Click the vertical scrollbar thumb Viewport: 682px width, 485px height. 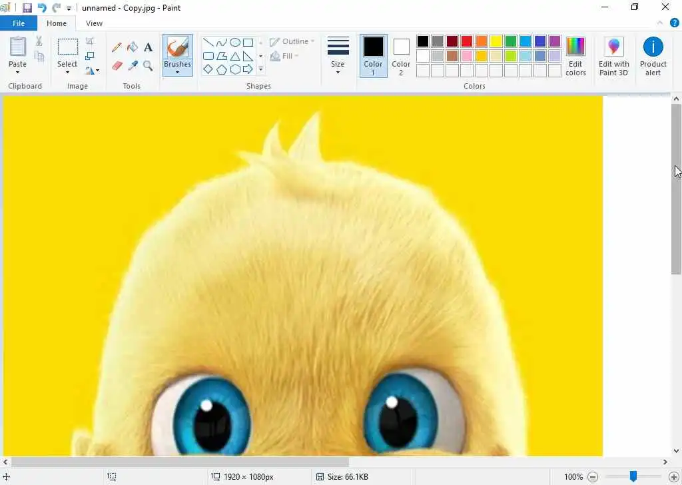pyautogui.click(x=676, y=189)
